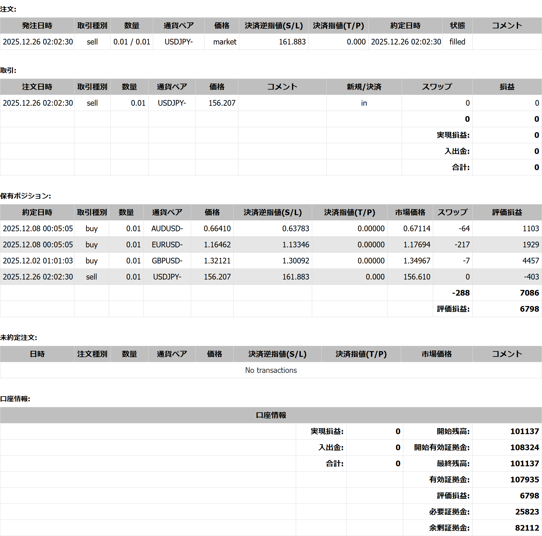
Task: Click the "market" price cell
Action: click(224, 42)
